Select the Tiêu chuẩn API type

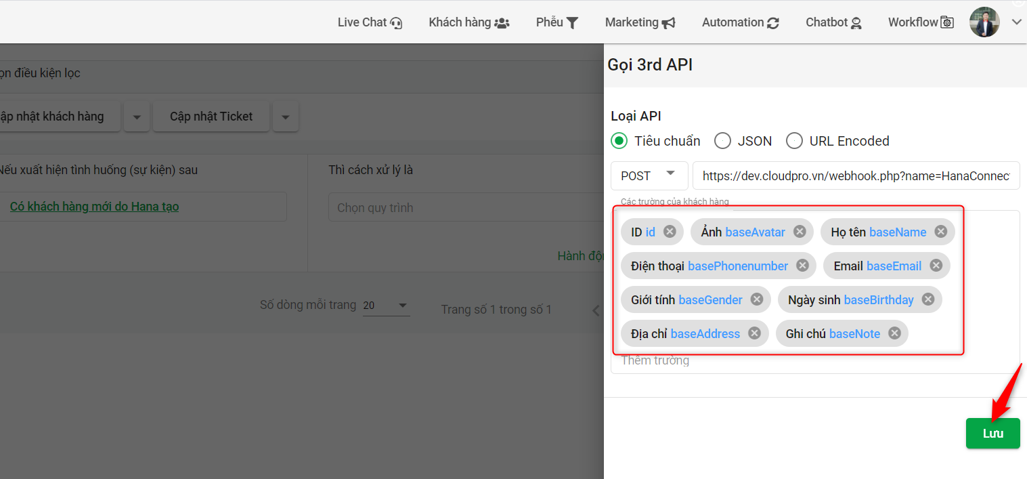[619, 141]
